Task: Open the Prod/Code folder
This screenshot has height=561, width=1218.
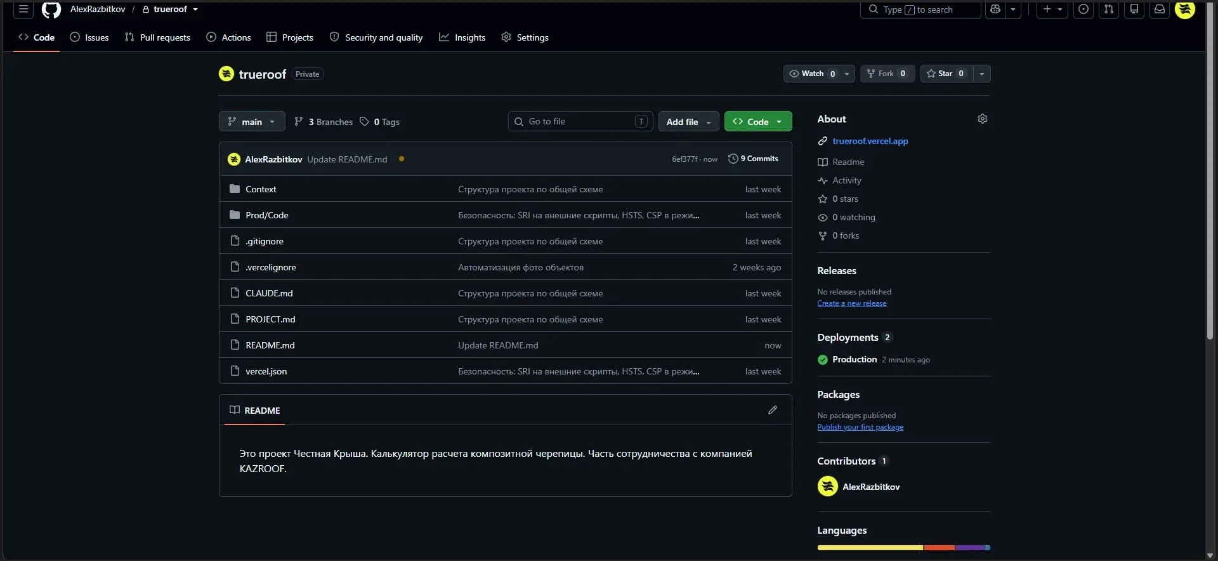Action: tap(267, 215)
